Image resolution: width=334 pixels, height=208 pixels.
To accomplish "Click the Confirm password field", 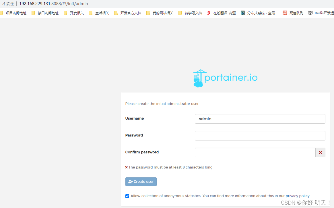I will (x=255, y=152).
